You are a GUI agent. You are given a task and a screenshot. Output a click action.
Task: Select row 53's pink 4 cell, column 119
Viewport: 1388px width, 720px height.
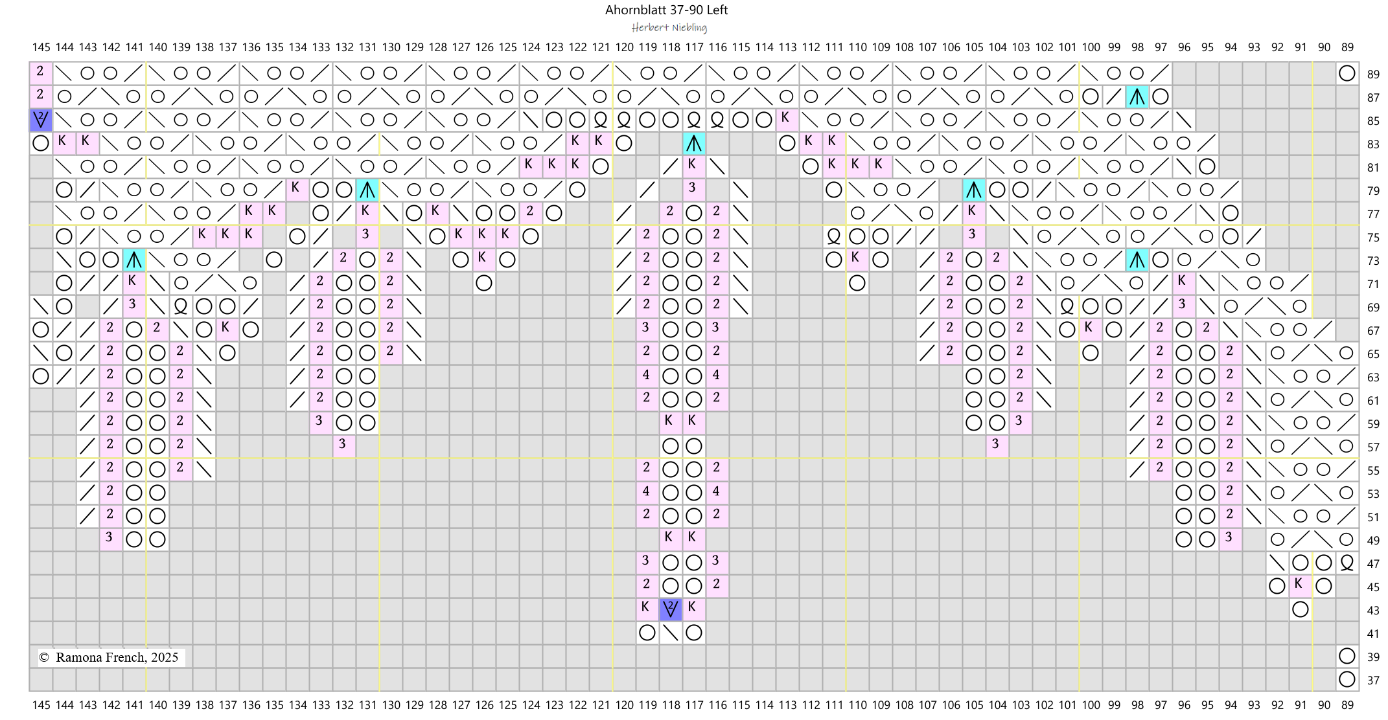(647, 493)
